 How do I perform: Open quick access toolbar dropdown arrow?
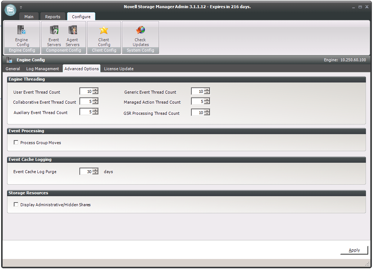(21, 7)
